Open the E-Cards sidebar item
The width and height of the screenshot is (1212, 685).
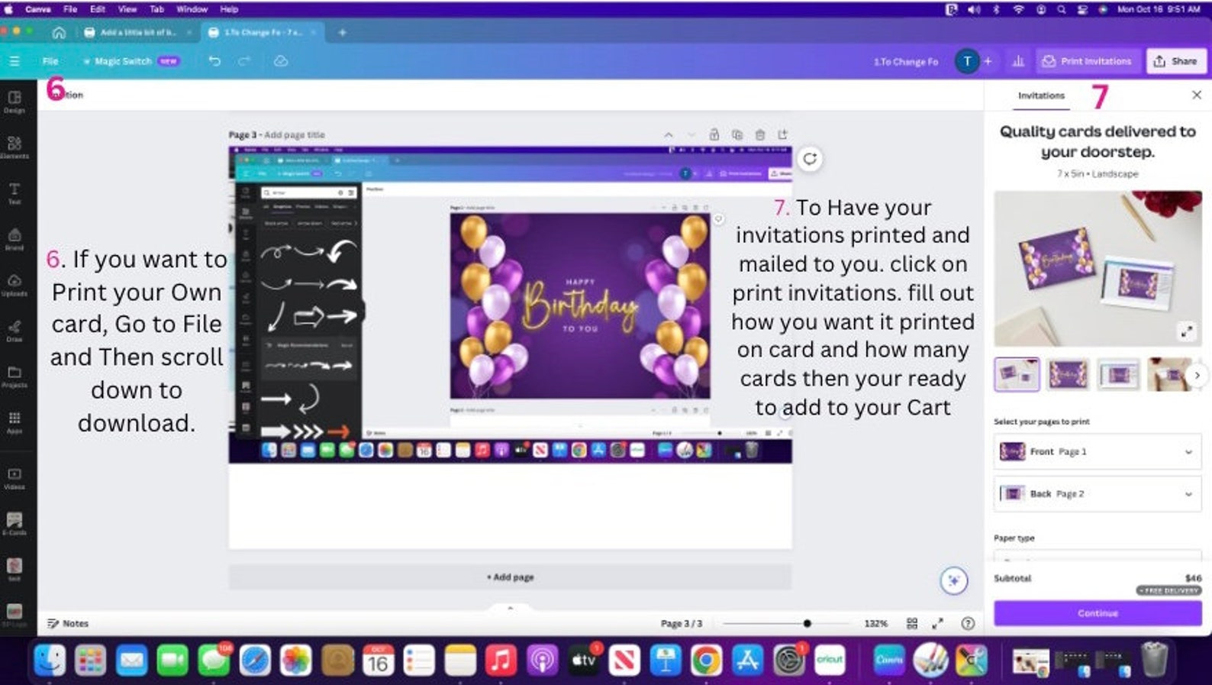coord(15,524)
